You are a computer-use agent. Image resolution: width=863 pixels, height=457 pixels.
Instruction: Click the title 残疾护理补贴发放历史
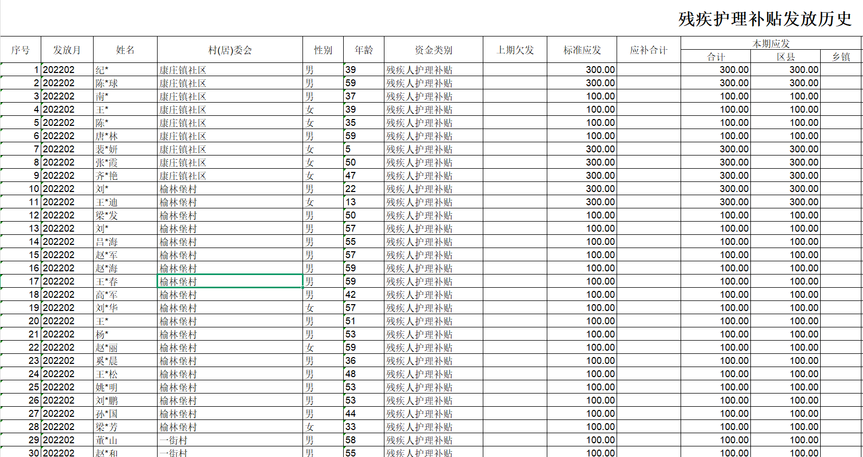point(765,19)
